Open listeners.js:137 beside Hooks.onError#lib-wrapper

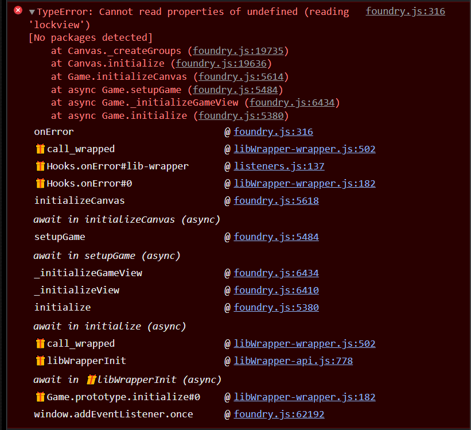(279, 165)
